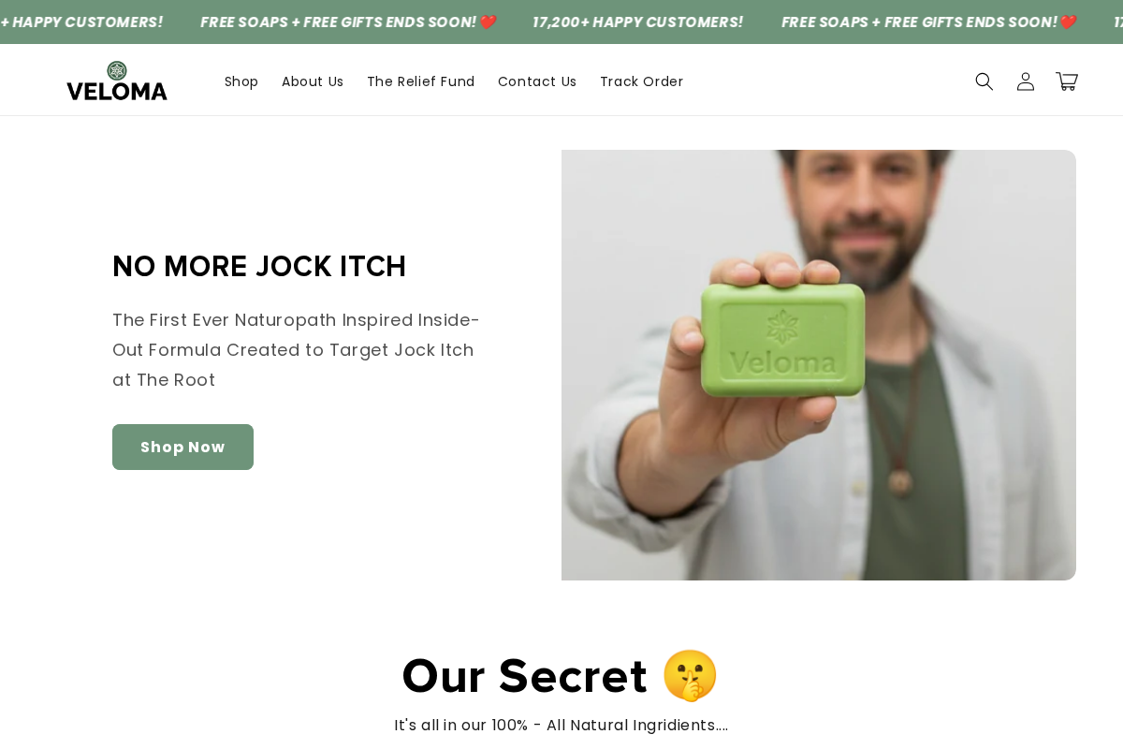This screenshot has height=749, width=1123.
Task: Click the VELOMA wordmark in header
Action: coord(117,91)
